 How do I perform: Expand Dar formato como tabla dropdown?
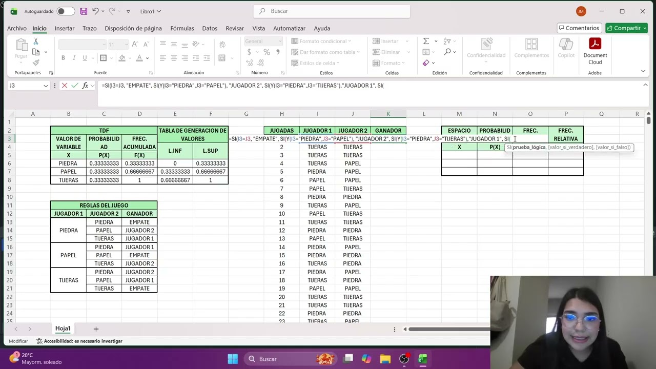[x=358, y=52]
